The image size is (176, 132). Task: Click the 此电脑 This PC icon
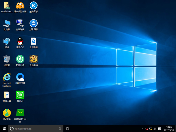[x=7, y=23]
